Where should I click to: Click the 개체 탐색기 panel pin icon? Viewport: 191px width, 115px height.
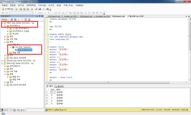pos(39,16)
